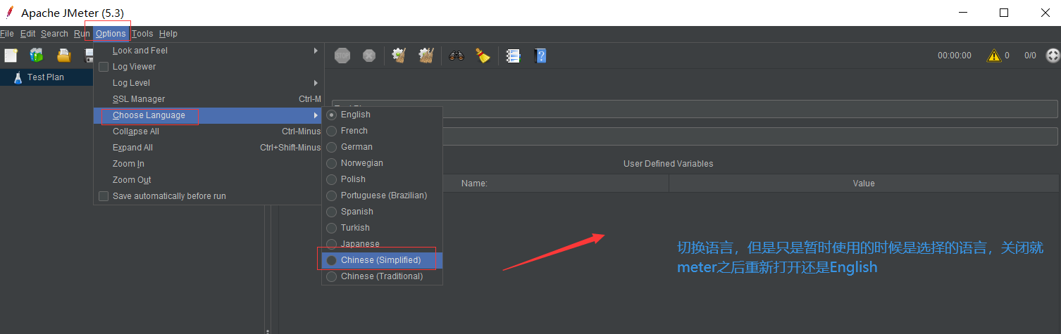This screenshot has width=1061, height=334.
Task: Click the Shutdown test icon
Action: click(369, 56)
